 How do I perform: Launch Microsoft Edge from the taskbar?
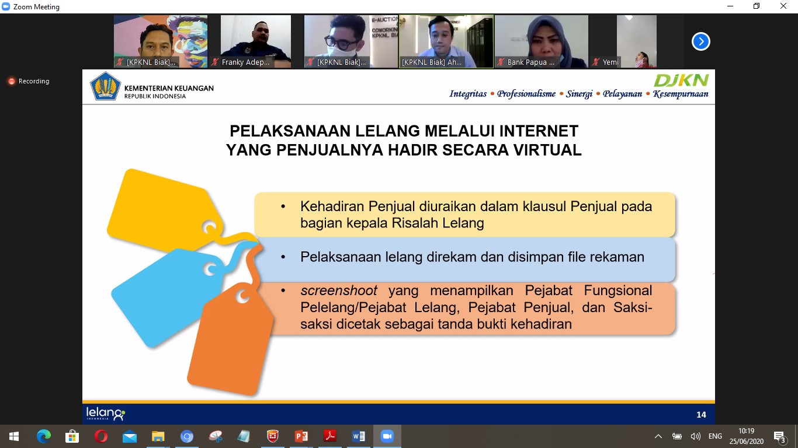(x=44, y=436)
